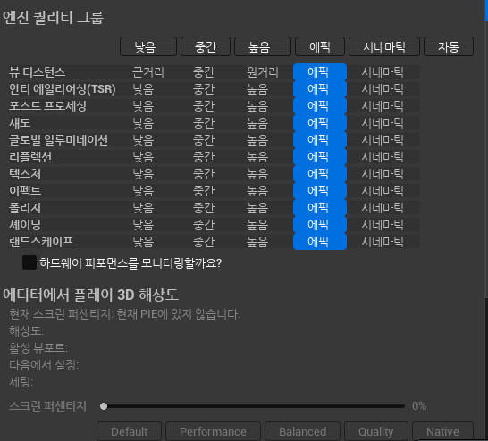Screen dimensions: 488x441
Task: Apply the 높음 quality preset button
Action: tap(263, 46)
